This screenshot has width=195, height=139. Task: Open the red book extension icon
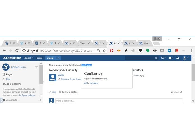(176, 50)
